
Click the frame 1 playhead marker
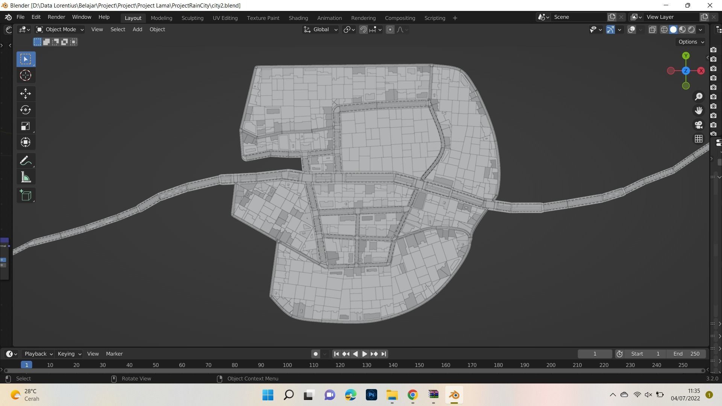26,365
